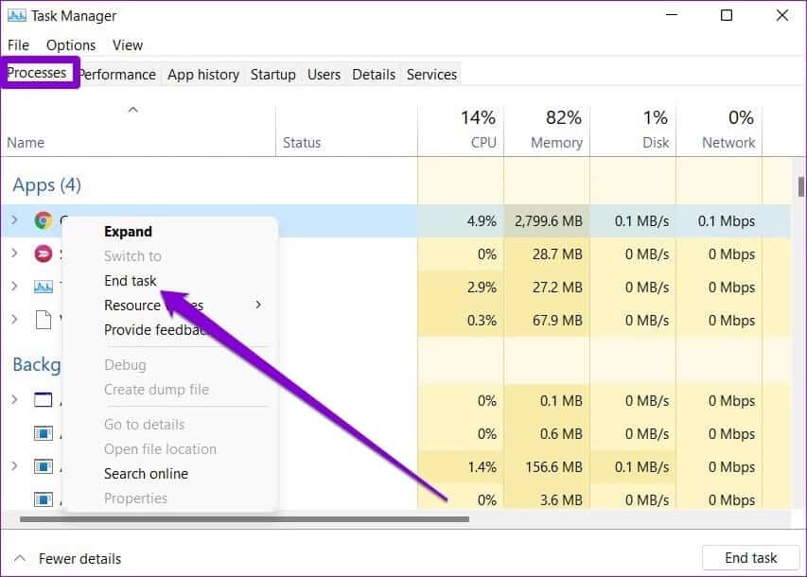Sort by the Network column header
The image size is (807, 577).
(728, 143)
